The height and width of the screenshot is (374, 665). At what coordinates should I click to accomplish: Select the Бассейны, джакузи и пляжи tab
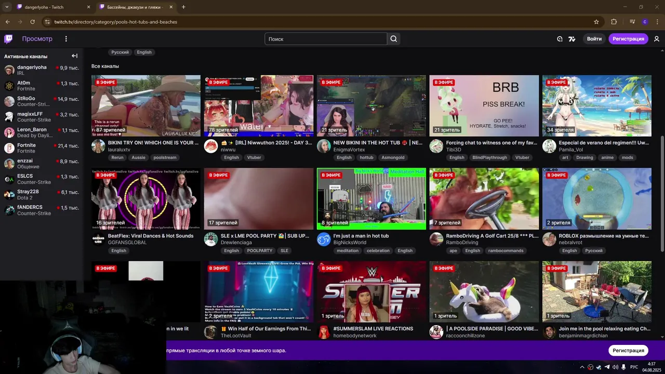tap(135, 7)
